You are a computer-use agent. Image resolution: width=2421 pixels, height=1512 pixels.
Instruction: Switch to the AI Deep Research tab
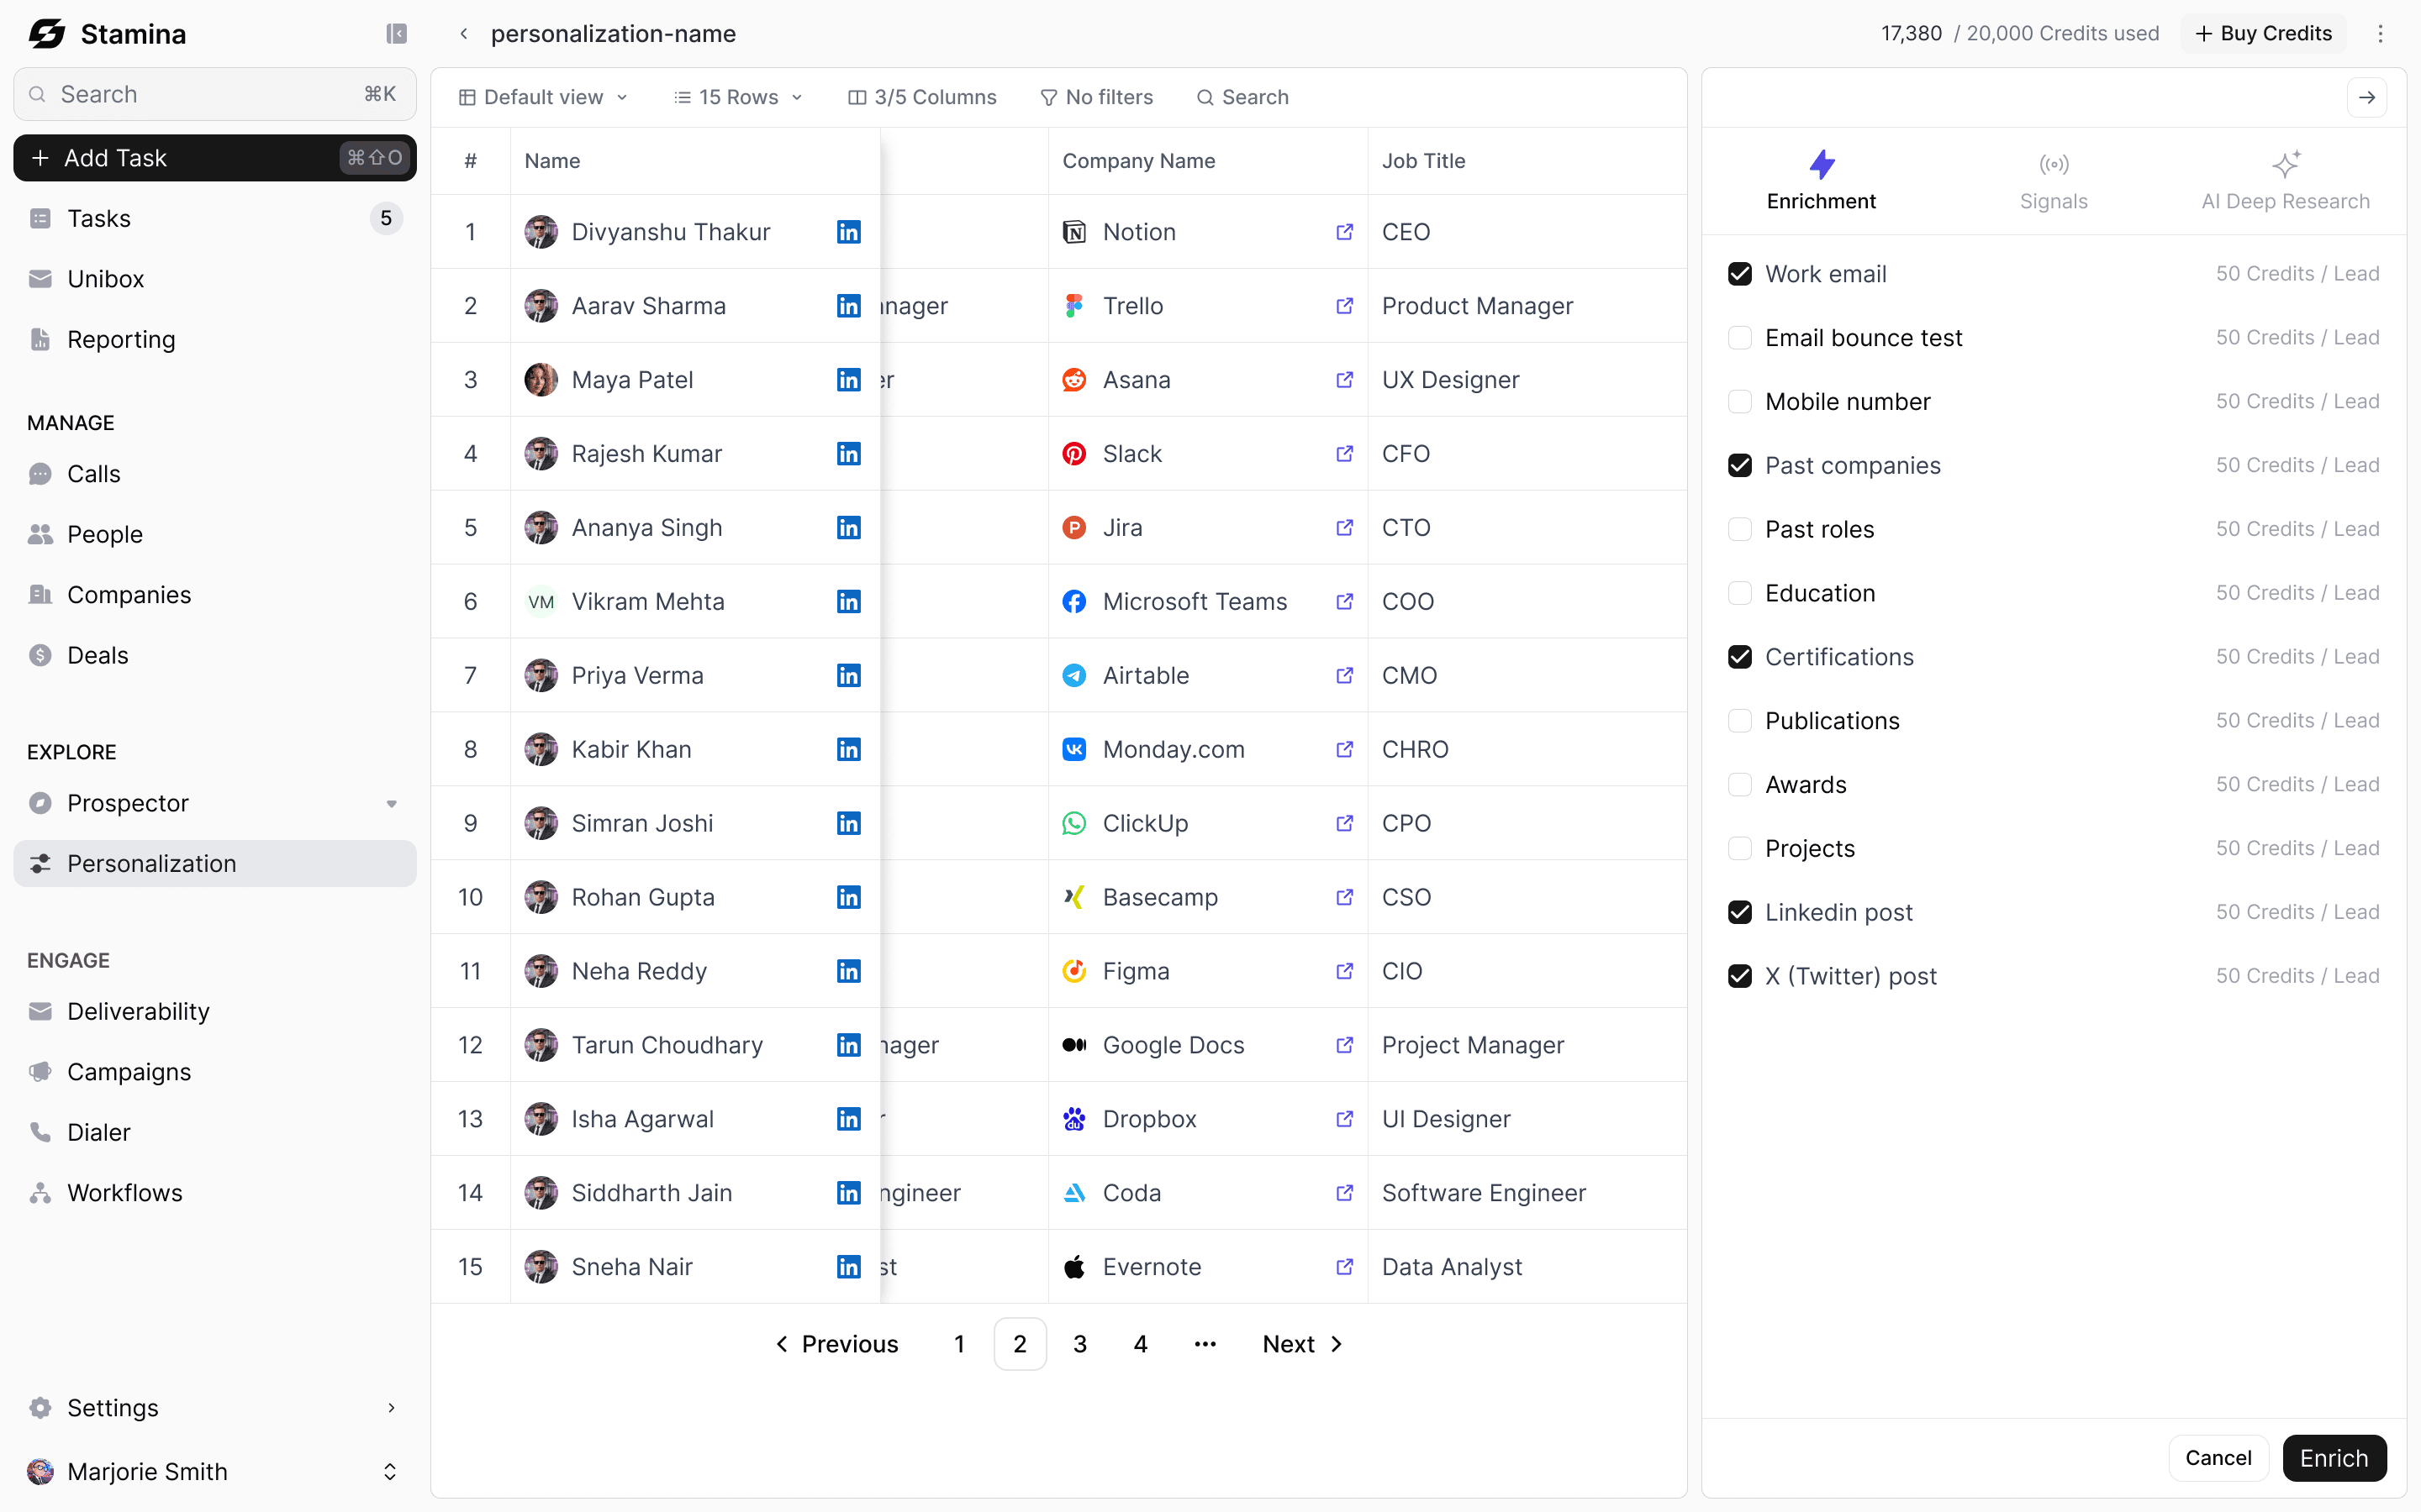[x=2285, y=181]
